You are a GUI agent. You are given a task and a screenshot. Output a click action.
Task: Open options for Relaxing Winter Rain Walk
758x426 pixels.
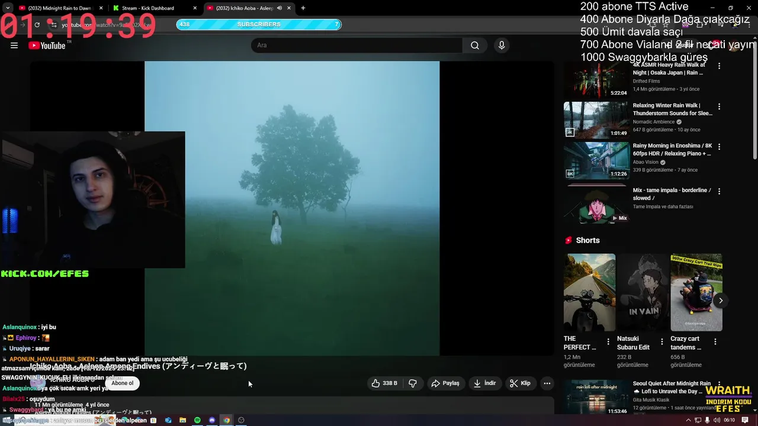[720, 106]
